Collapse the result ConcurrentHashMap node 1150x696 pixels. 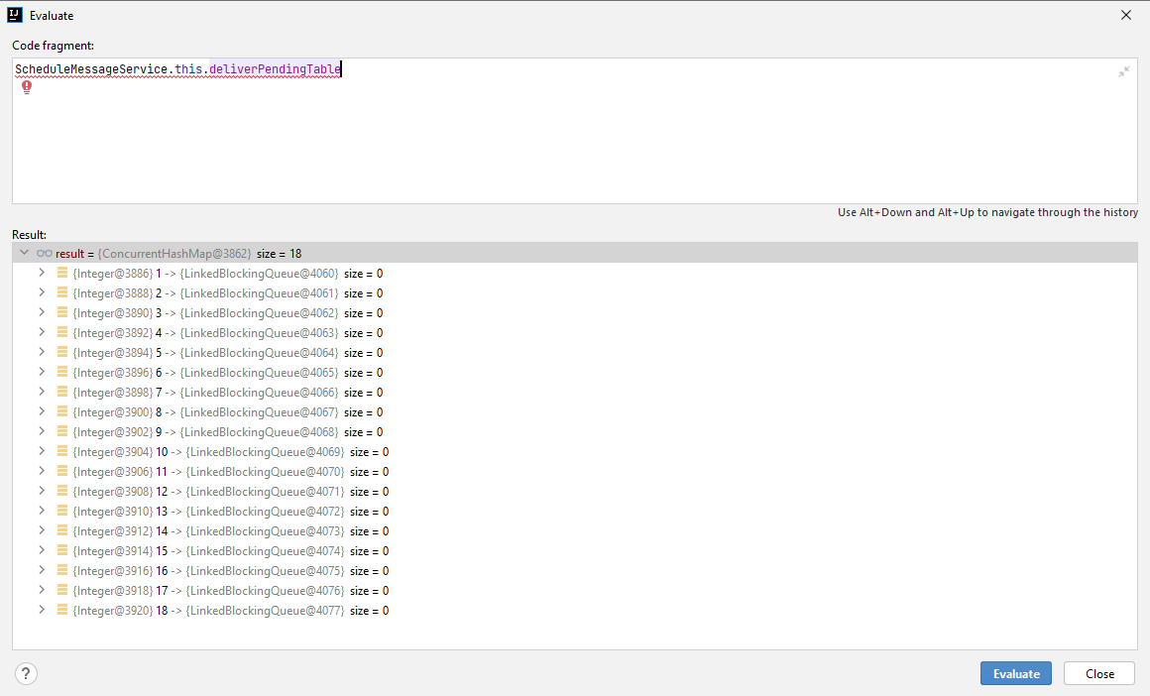pyautogui.click(x=24, y=253)
